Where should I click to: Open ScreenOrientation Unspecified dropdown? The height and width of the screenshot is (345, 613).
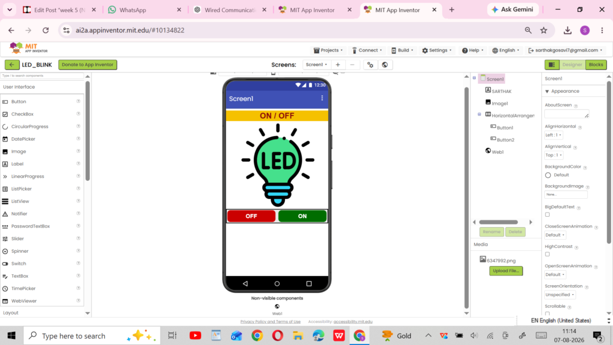(x=560, y=295)
